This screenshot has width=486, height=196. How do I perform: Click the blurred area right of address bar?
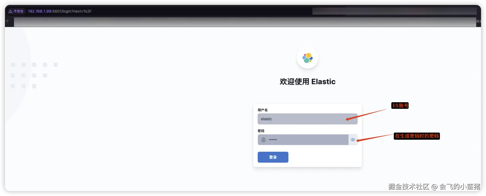(x=394, y=11)
